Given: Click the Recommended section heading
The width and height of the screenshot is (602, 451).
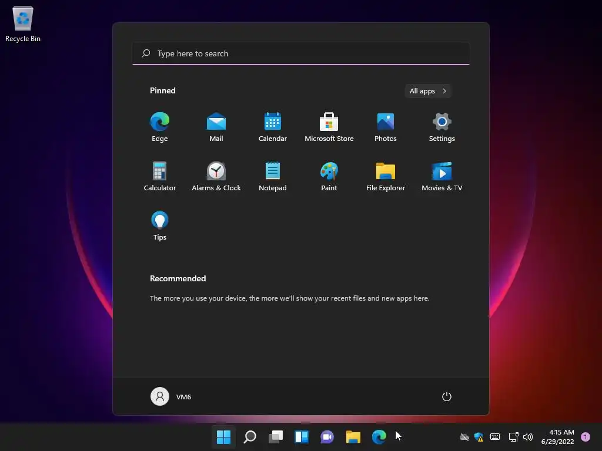Looking at the screenshot, I should point(178,278).
